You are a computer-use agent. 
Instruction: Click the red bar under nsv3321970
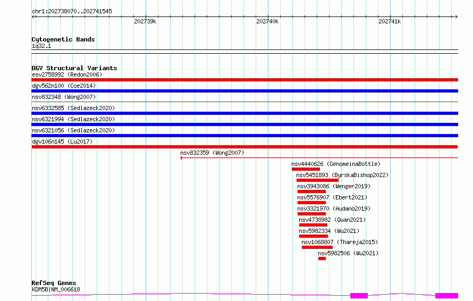311,214
